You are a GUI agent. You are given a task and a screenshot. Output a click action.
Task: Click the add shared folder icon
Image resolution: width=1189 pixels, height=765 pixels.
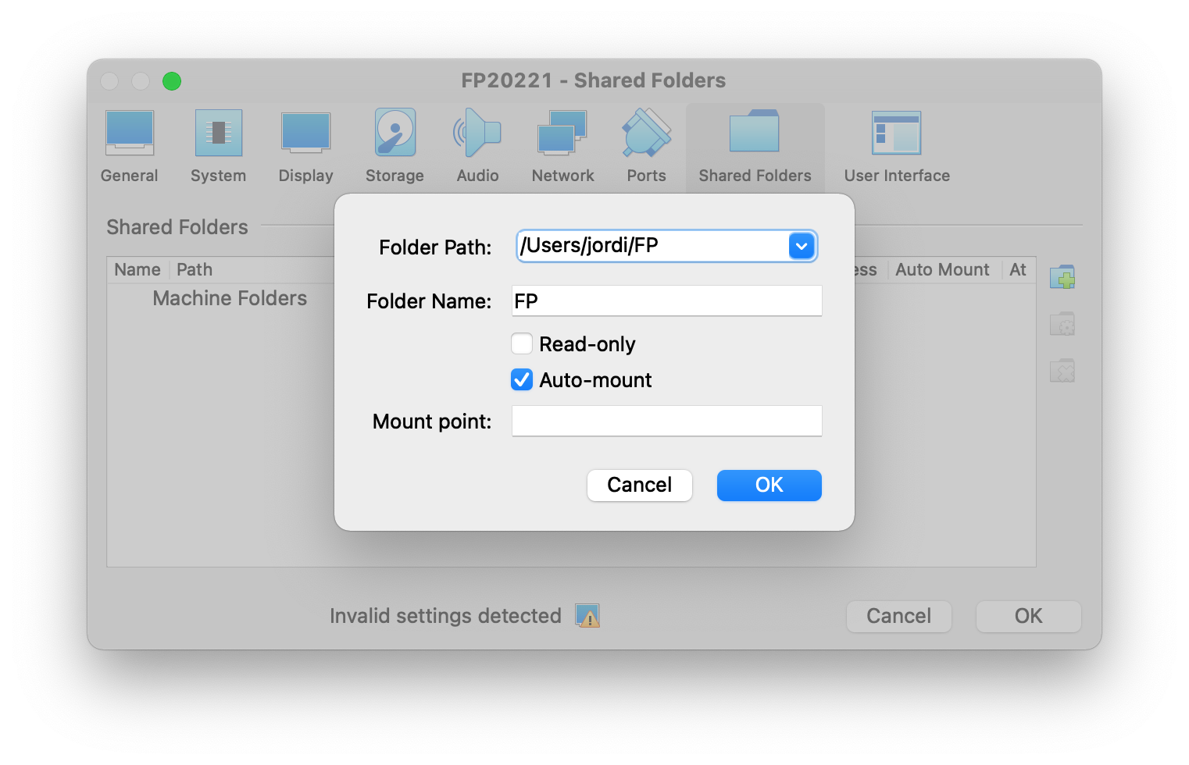(1062, 277)
